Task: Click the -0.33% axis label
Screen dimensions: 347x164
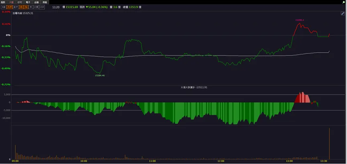Action: pos(6,57)
